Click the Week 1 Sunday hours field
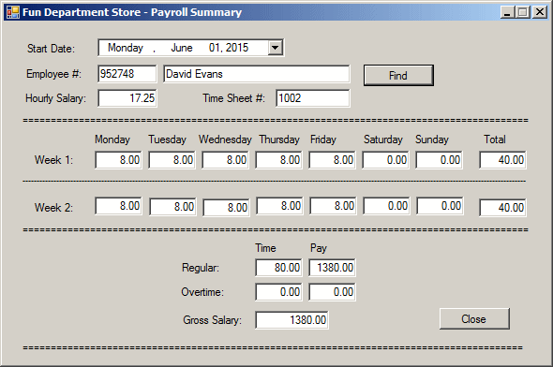The width and height of the screenshot is (553, 367). point(439,160)
